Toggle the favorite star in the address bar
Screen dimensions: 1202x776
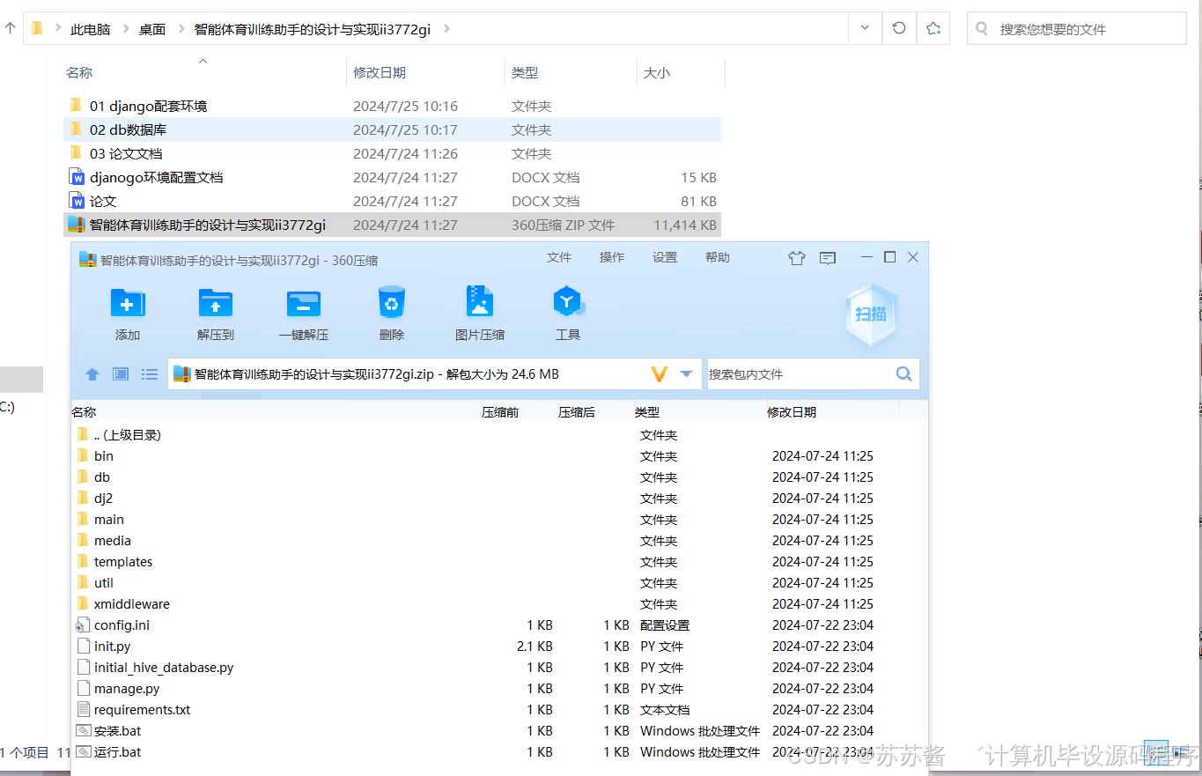(933, 27)
